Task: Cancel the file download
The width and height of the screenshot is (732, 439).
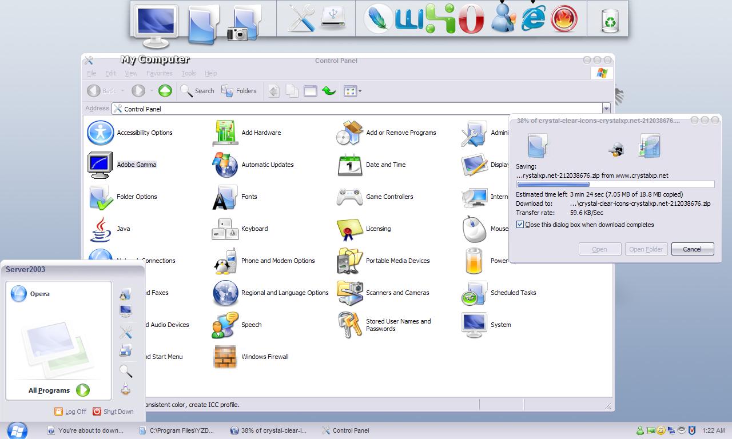Action: pyautogui.click(x=692, y=249)
